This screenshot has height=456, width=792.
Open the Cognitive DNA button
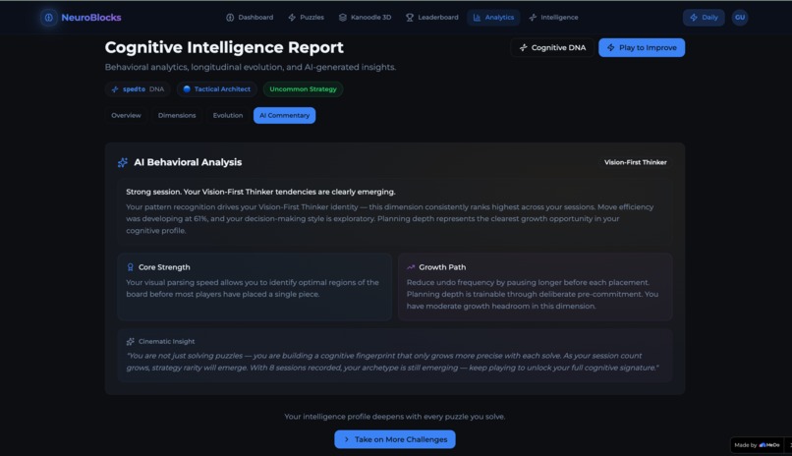(552, 47)
